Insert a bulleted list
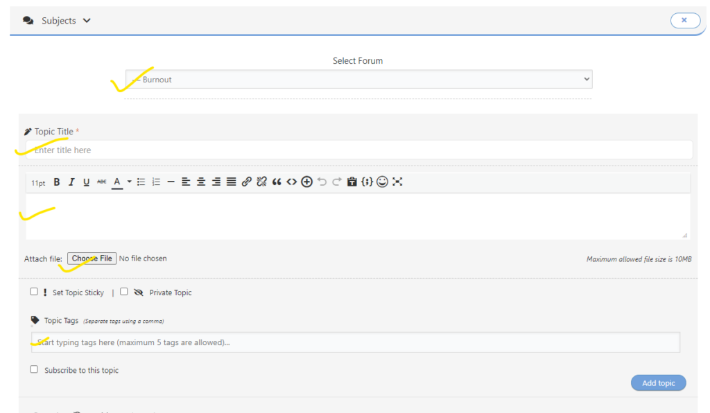710x413 pixels. 141,182
